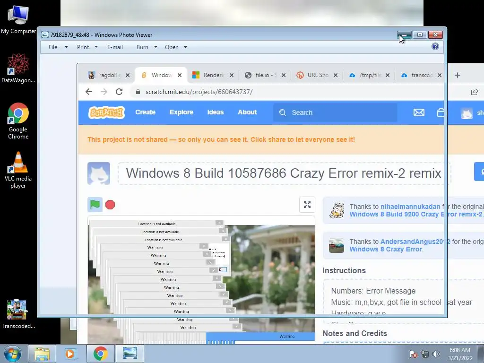The height and width of the screenshot is (363, 484).
Task: Open the network tray icon
Action: coord(425,354)
